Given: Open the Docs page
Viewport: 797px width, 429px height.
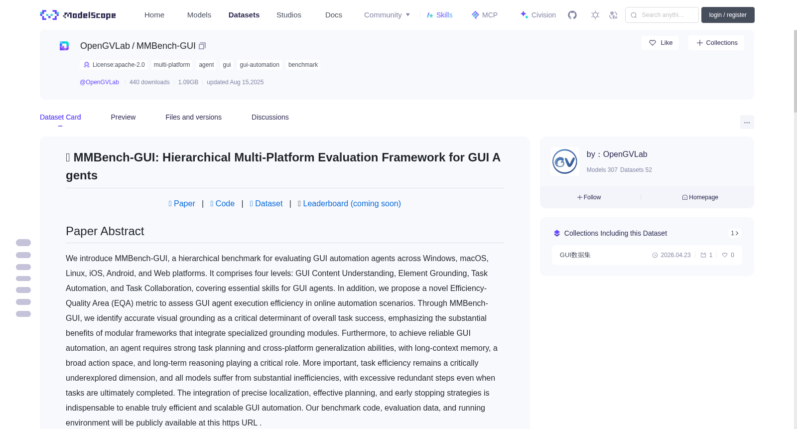Looking at the screenshot, I should (x=334, y=15).
